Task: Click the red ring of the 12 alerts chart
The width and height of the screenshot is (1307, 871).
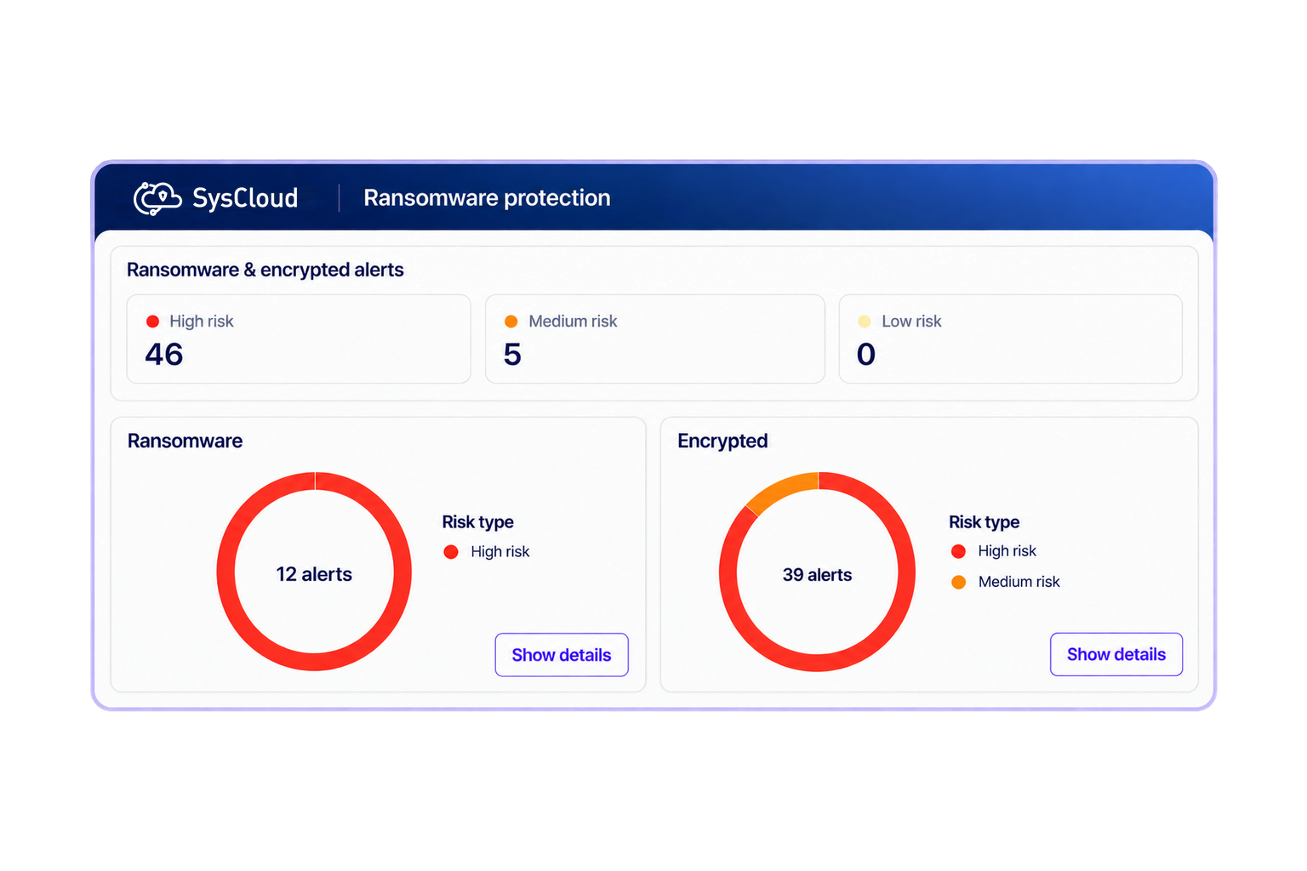Action: [x=314, y=662]
